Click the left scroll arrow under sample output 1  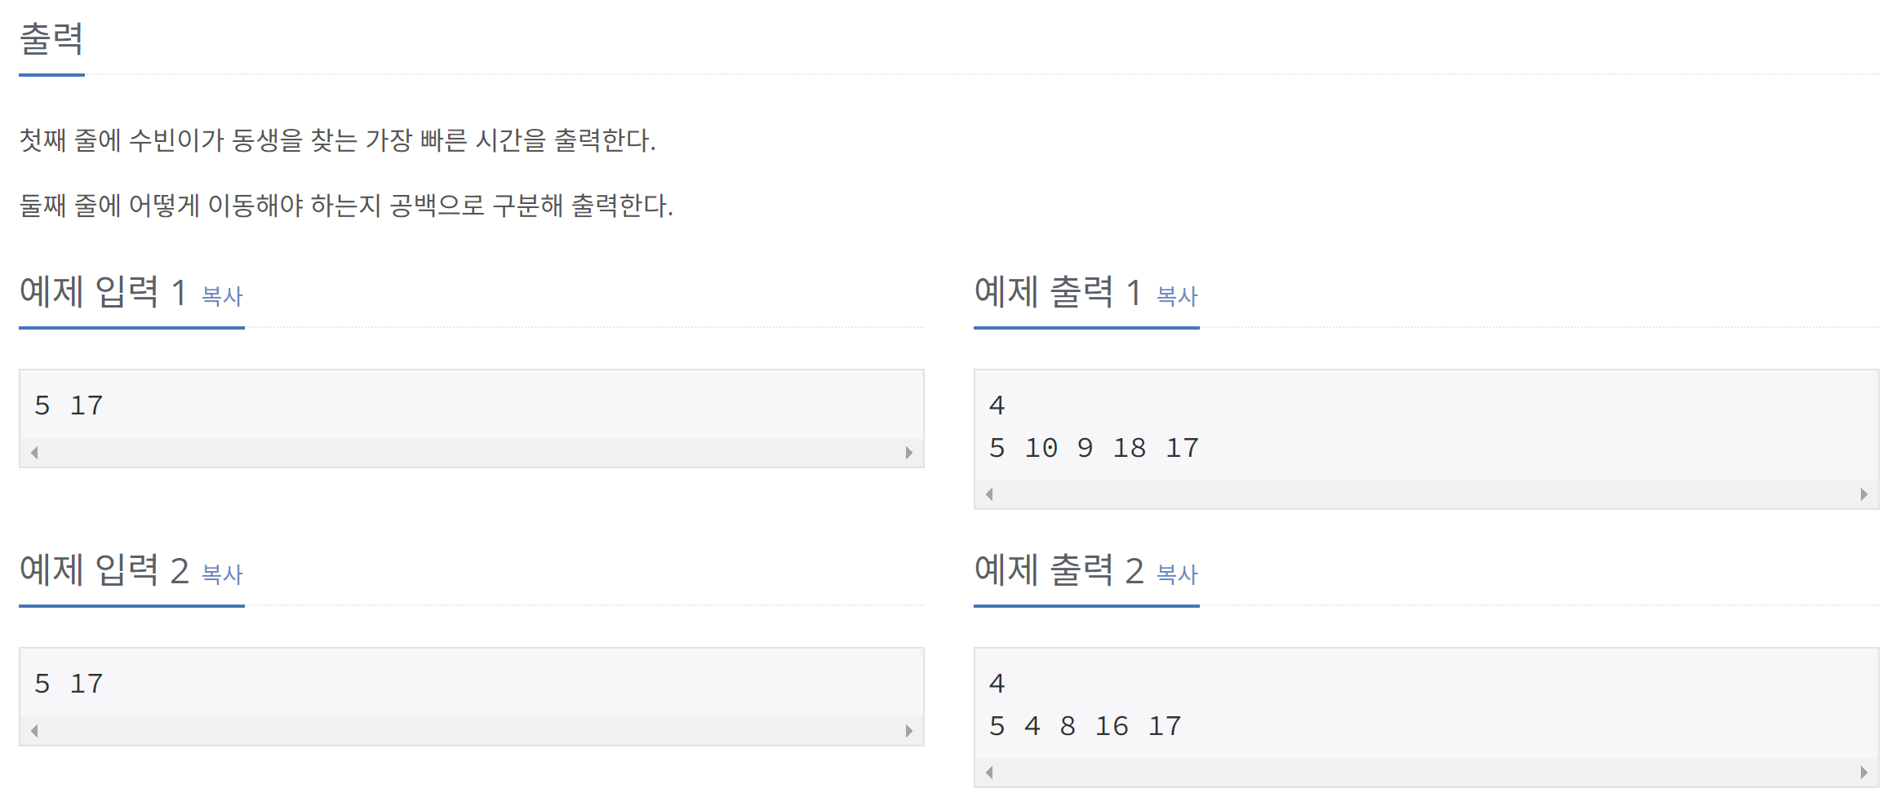tap(991, 493)
